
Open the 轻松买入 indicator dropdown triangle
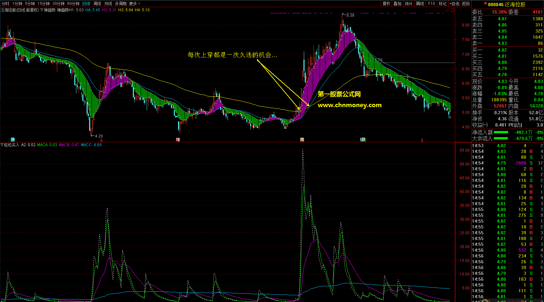point(2,145)
